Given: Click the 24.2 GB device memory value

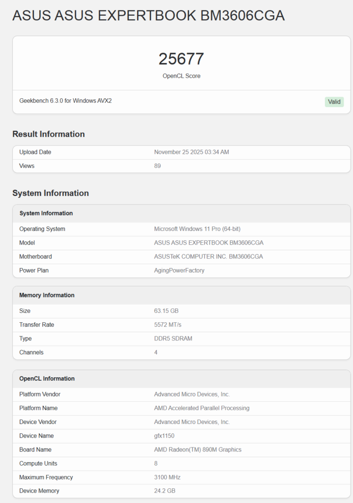Looking at the screenshot, I should pyautogui.click(x=165, y=491).
